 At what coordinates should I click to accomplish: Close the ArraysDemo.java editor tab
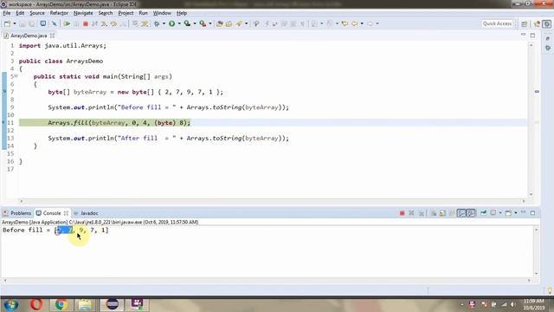(52, 36)
